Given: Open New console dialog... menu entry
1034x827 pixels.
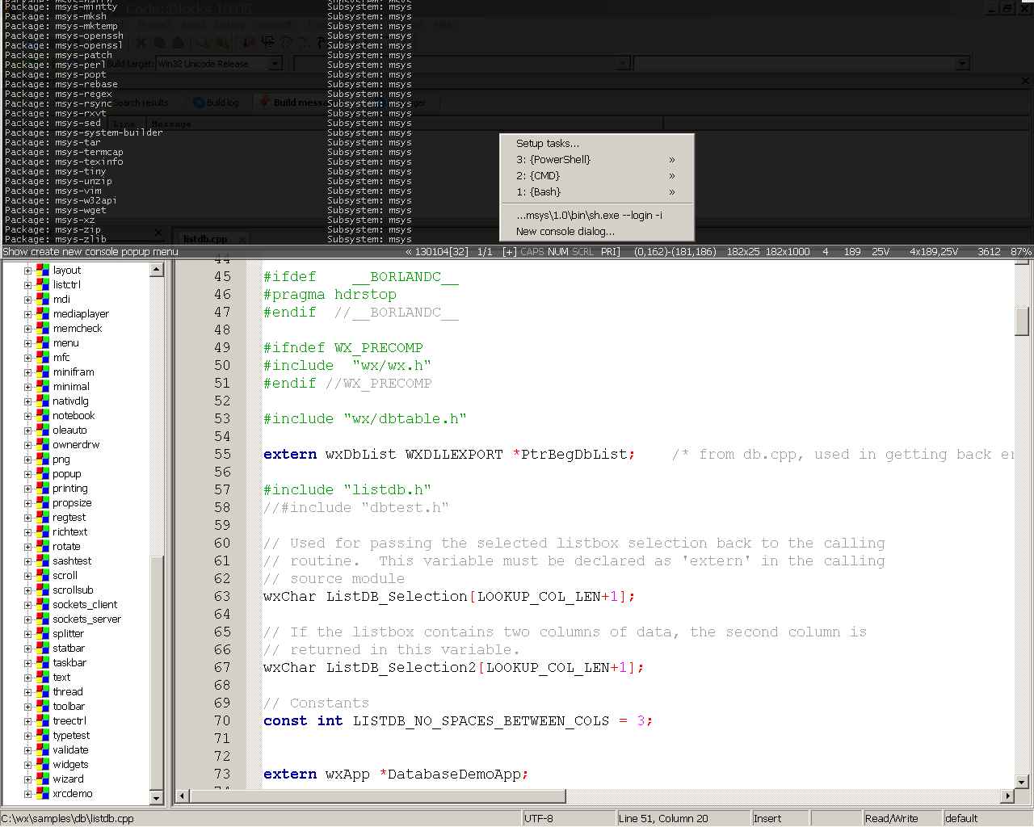Looking at the screenshot, I should tap(597, 231).
